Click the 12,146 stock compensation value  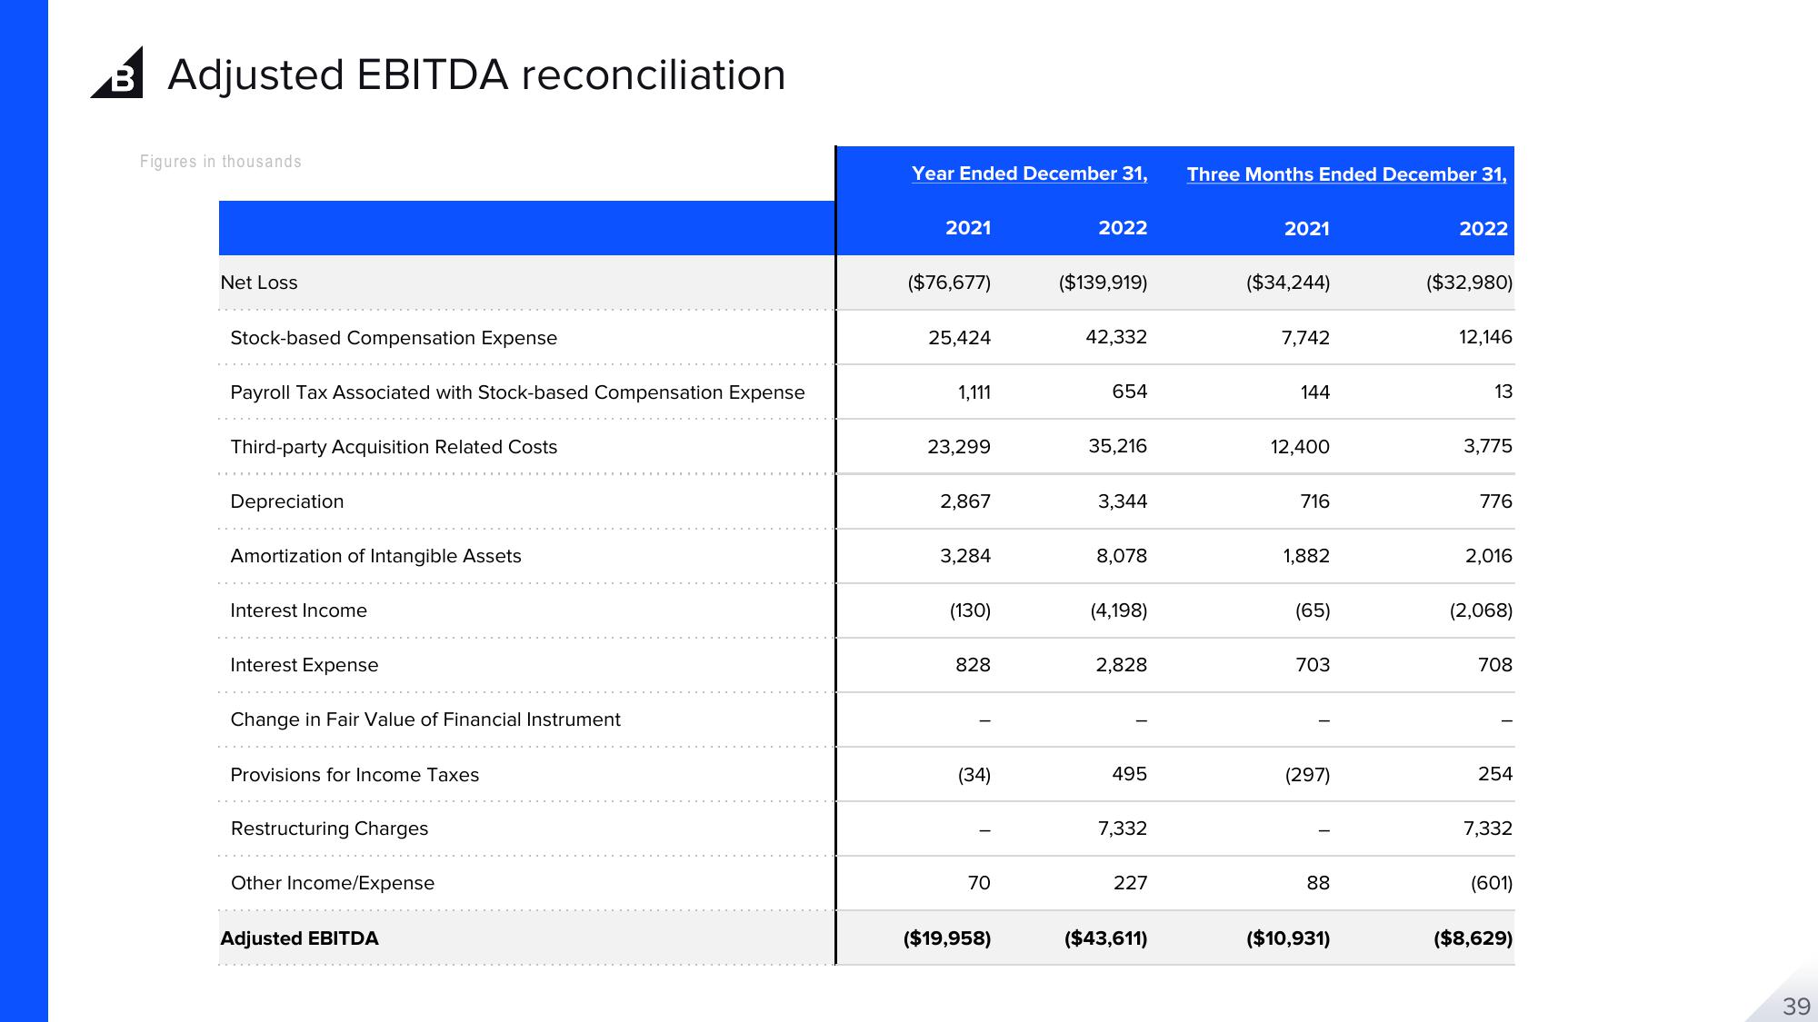(x=1485, y=337)
